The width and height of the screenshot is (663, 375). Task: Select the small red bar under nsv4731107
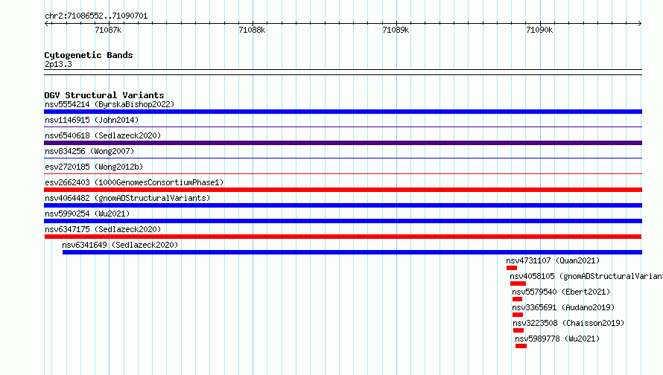pyautogui.click(x=512, y=268)
